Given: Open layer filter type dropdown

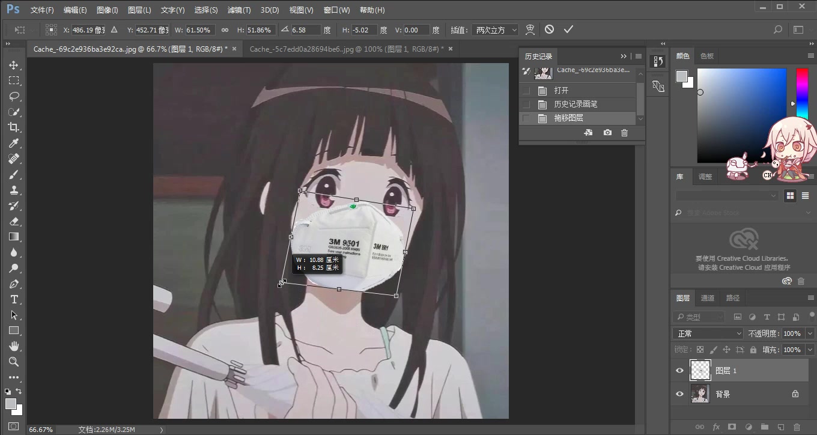Looking at the screenshot, I should click(x=700, y=317).
